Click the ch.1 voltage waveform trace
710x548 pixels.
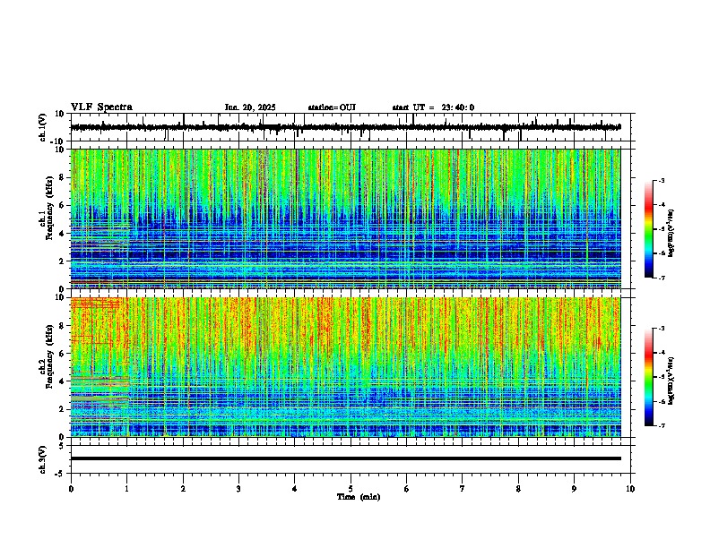tap(345, 127)
